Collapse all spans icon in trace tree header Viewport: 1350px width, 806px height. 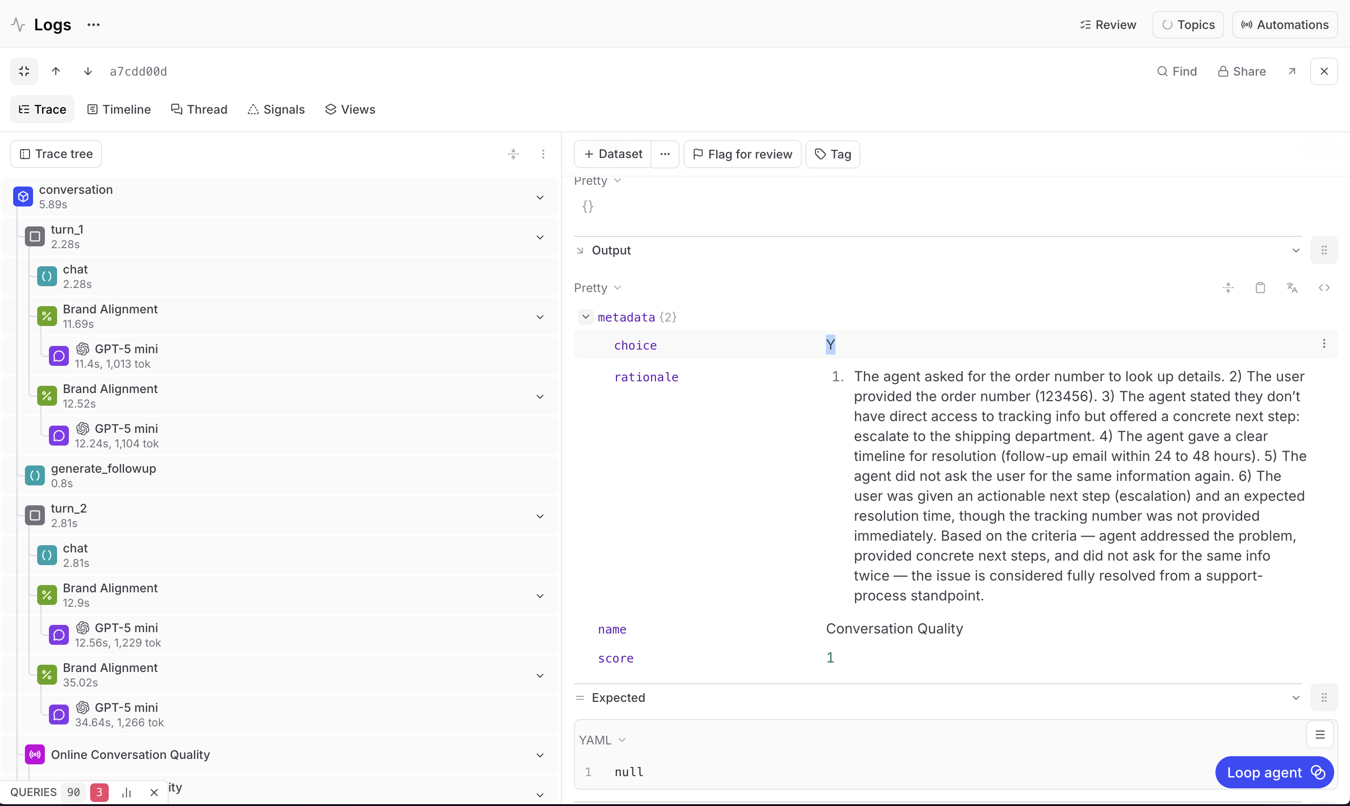pyautogui.click(x=513, y=154)
